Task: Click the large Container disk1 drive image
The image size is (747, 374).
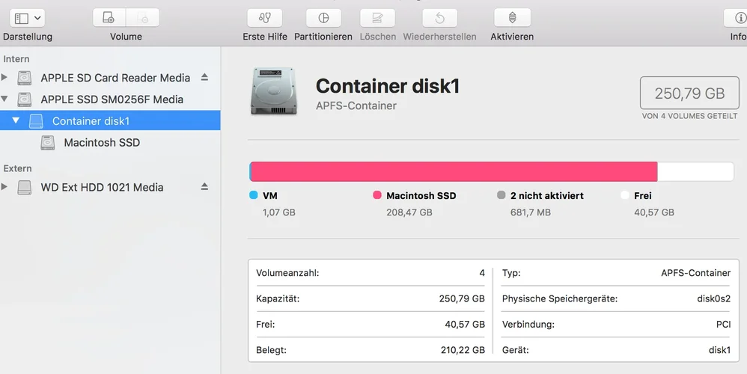Action: [x=273, y=92]
